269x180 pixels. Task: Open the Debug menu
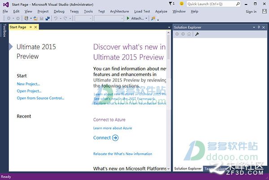coord(59,11)
